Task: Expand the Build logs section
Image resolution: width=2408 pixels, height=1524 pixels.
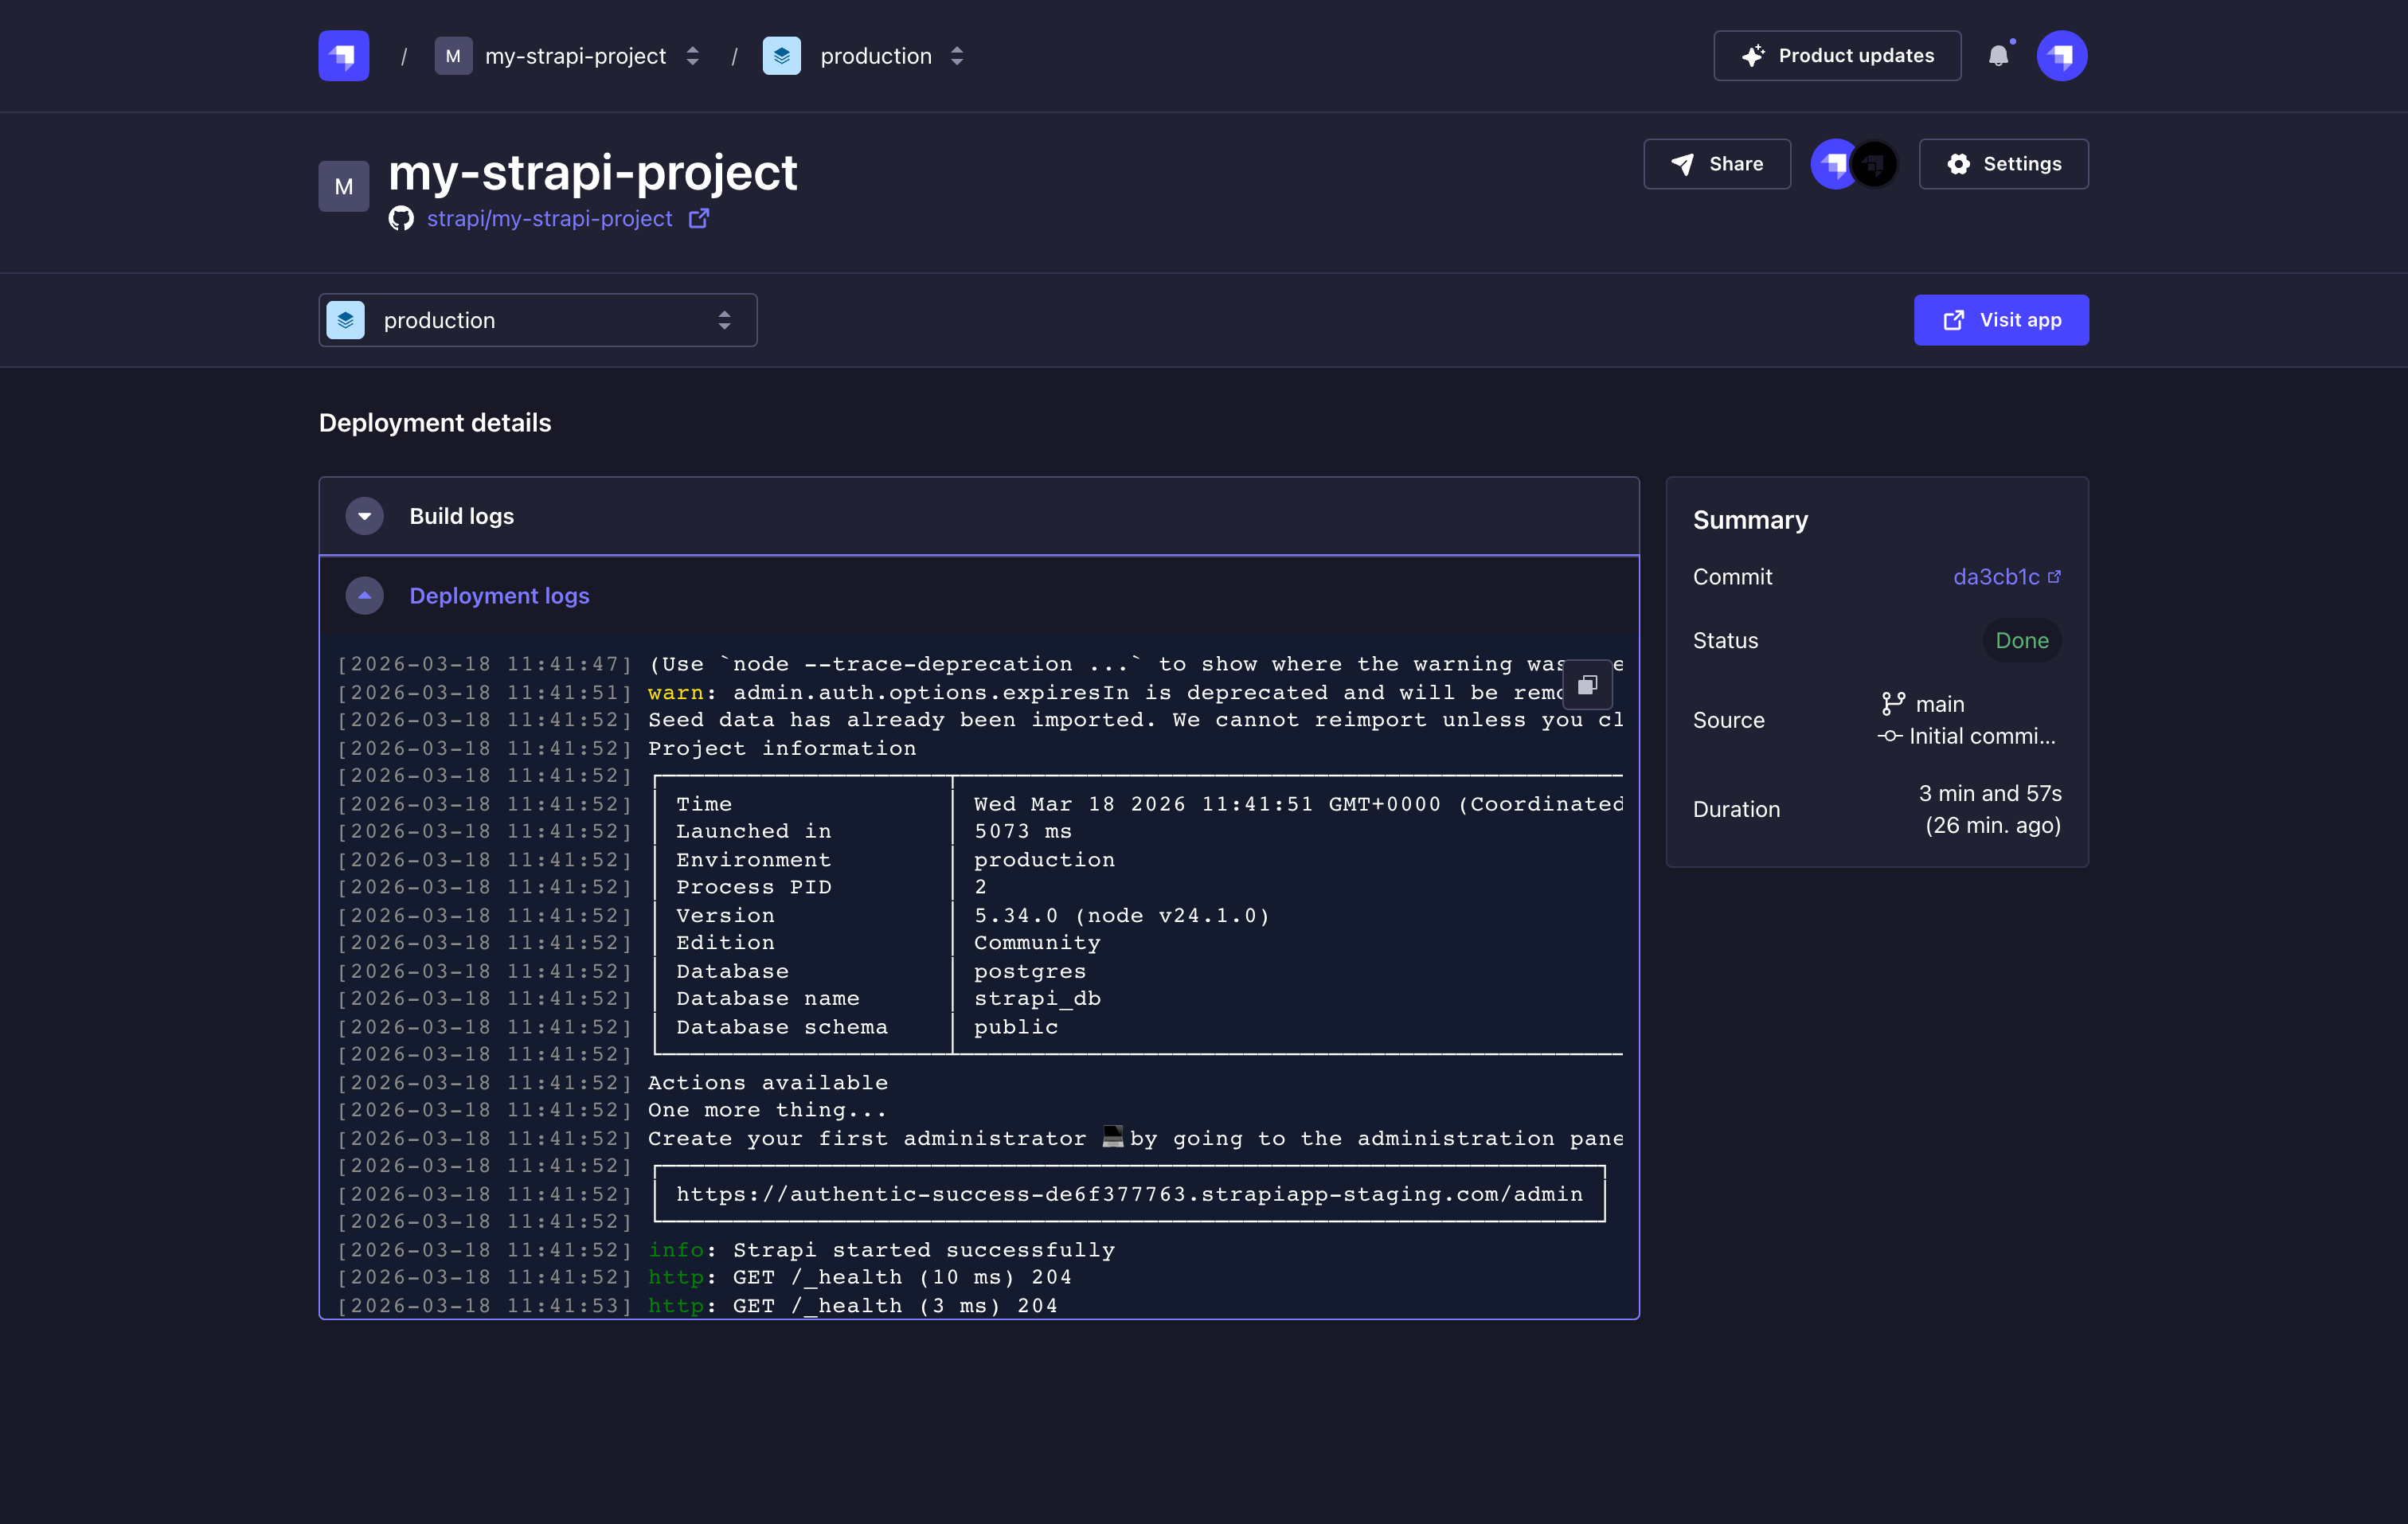Action: click(x=364, y=516)
